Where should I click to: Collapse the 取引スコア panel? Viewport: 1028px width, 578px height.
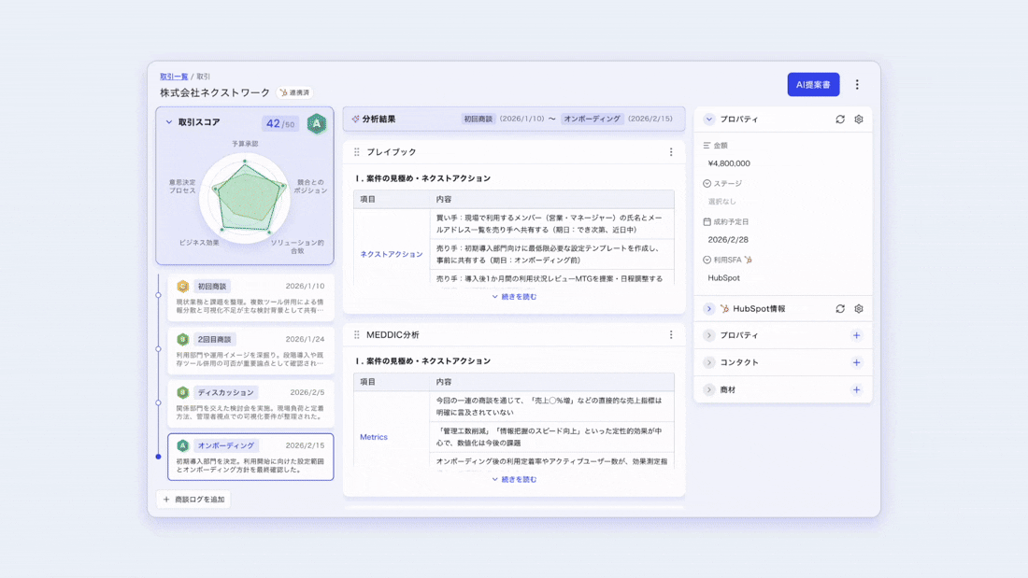(x=169, y=122)
